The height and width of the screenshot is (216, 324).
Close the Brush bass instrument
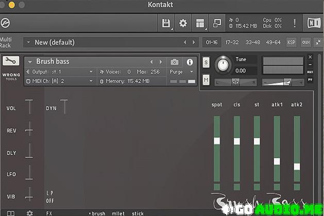310,57
